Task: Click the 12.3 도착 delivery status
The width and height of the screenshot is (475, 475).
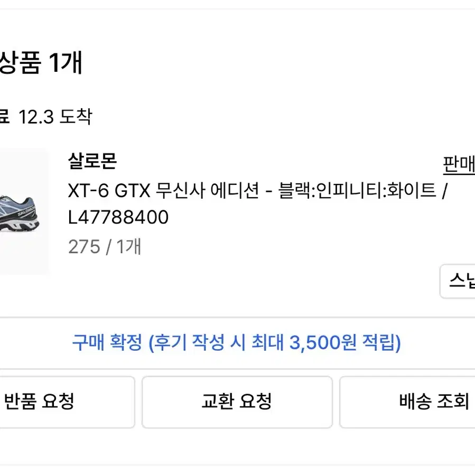Action: pyautogui.click(x=55, y=117)
